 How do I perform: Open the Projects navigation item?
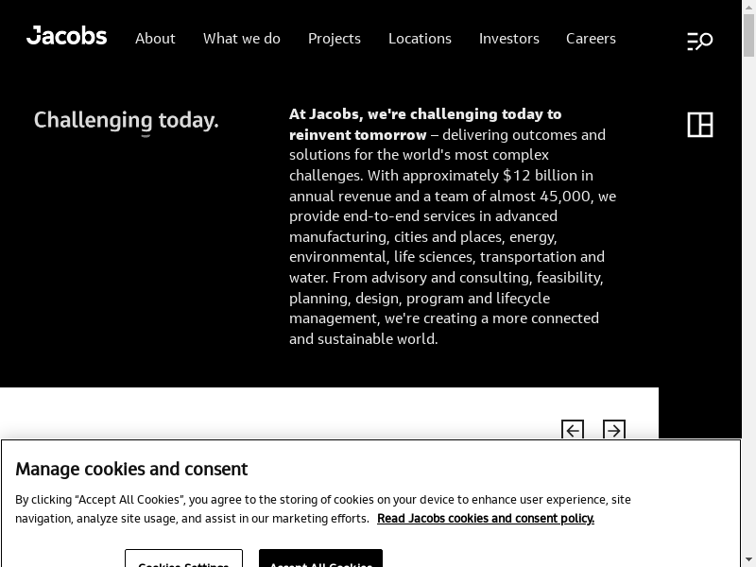click(335, 39)
